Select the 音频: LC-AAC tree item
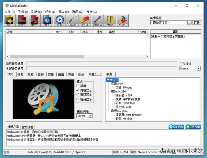This screenshot has width=207, height=158. [119, 111]
